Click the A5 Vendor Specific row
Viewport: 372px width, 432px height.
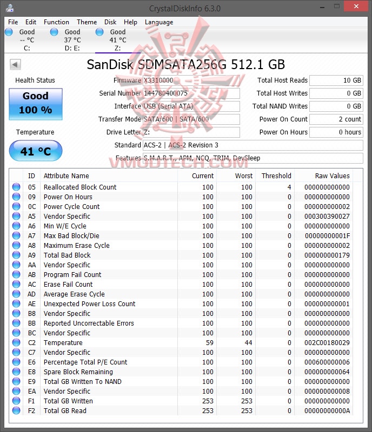[182, 217]
